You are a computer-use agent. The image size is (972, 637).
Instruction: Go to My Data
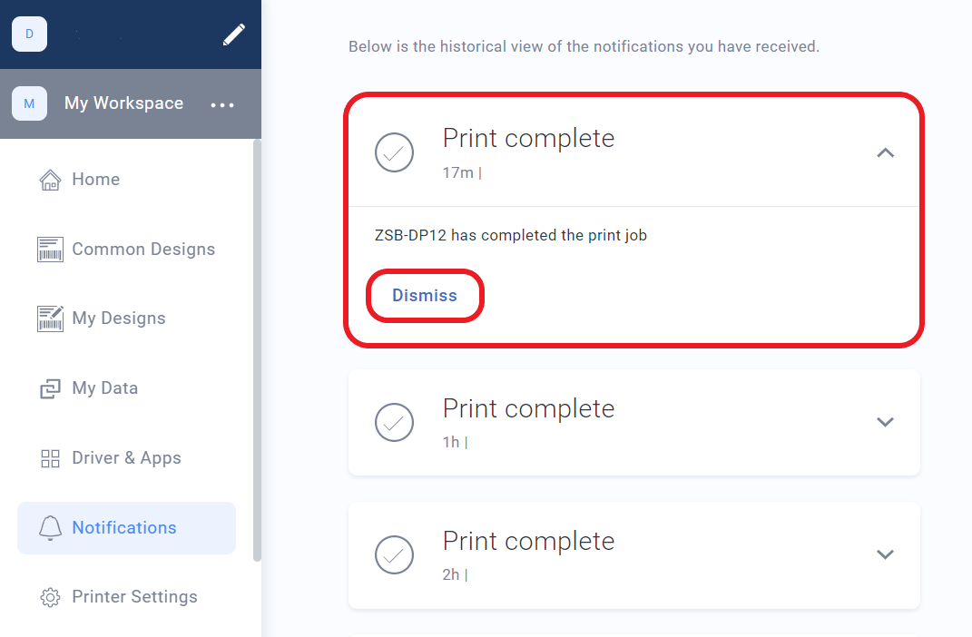(103, 387)
